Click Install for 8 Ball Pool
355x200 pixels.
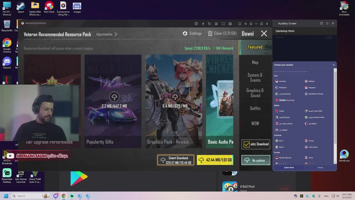pos(284,189)
